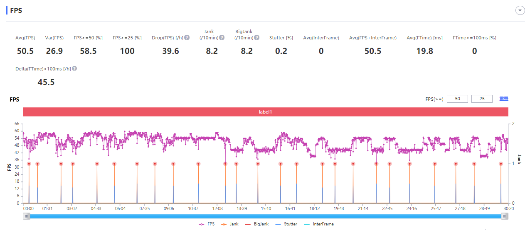The image size is (530, 230).
Task: Grab the right handle of the time range slider
Action: point(505,216)
